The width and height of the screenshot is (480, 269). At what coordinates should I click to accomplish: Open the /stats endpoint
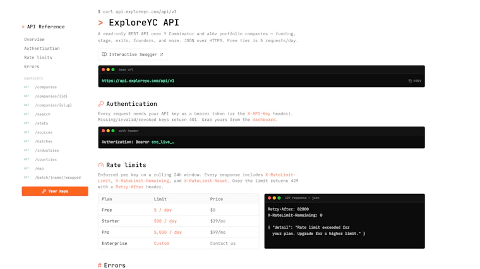coord(42,123)
